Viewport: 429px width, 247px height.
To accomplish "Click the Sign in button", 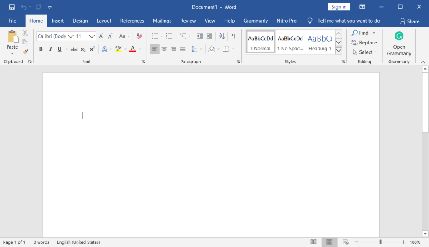I will pyautogui.click(x=339, y=7).
